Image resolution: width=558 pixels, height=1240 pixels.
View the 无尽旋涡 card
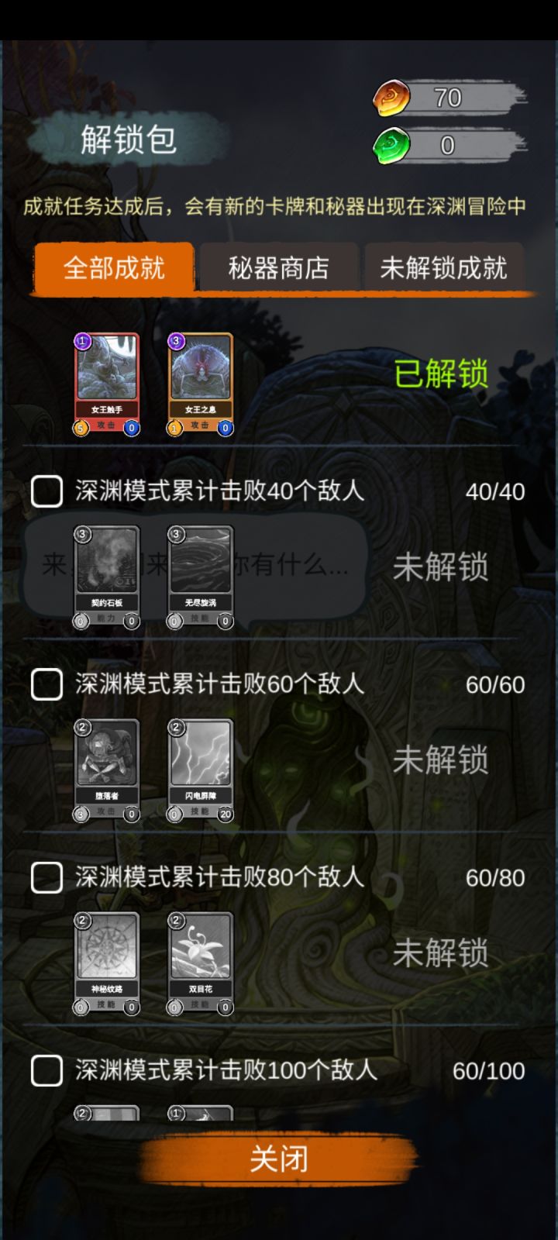click(201, 577)
